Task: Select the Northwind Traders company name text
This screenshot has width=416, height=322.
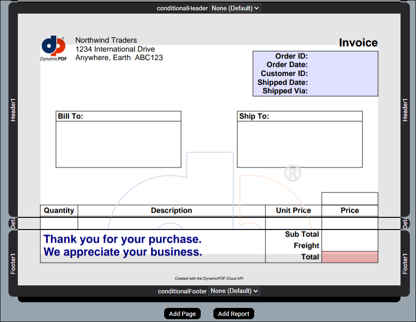Action: 106,40
